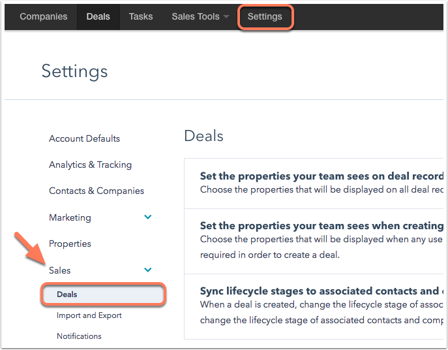
Task: Go to Contacts & Companies settings
Action: [x=97, y=191]
